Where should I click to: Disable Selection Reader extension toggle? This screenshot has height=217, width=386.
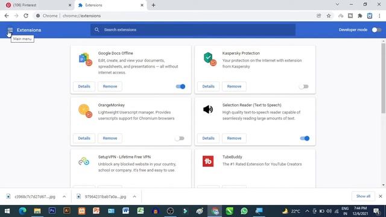(305, 138)
